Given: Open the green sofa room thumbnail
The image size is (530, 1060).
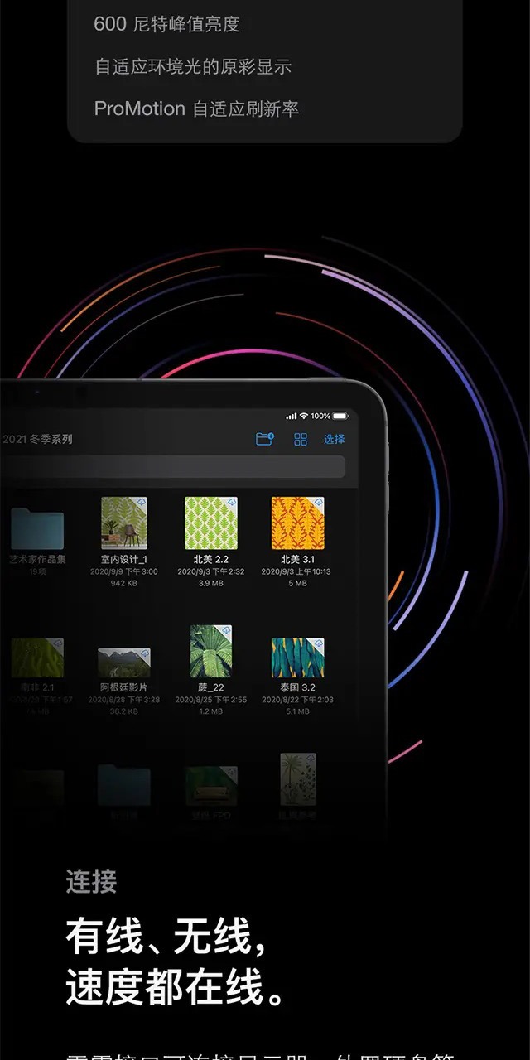Looking at the screenshot, I should tap(210, 786).
